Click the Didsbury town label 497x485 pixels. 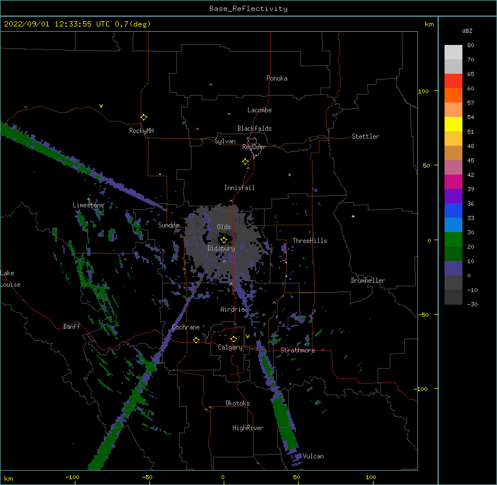pos(221,248)
